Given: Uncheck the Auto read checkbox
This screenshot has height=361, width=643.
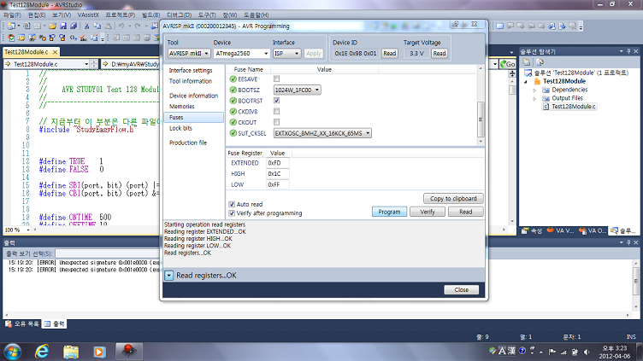Looking at the screenshot, I should (232, 204).
